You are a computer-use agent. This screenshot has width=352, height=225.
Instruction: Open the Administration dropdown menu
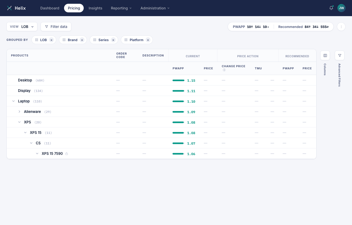pos(155,8)
